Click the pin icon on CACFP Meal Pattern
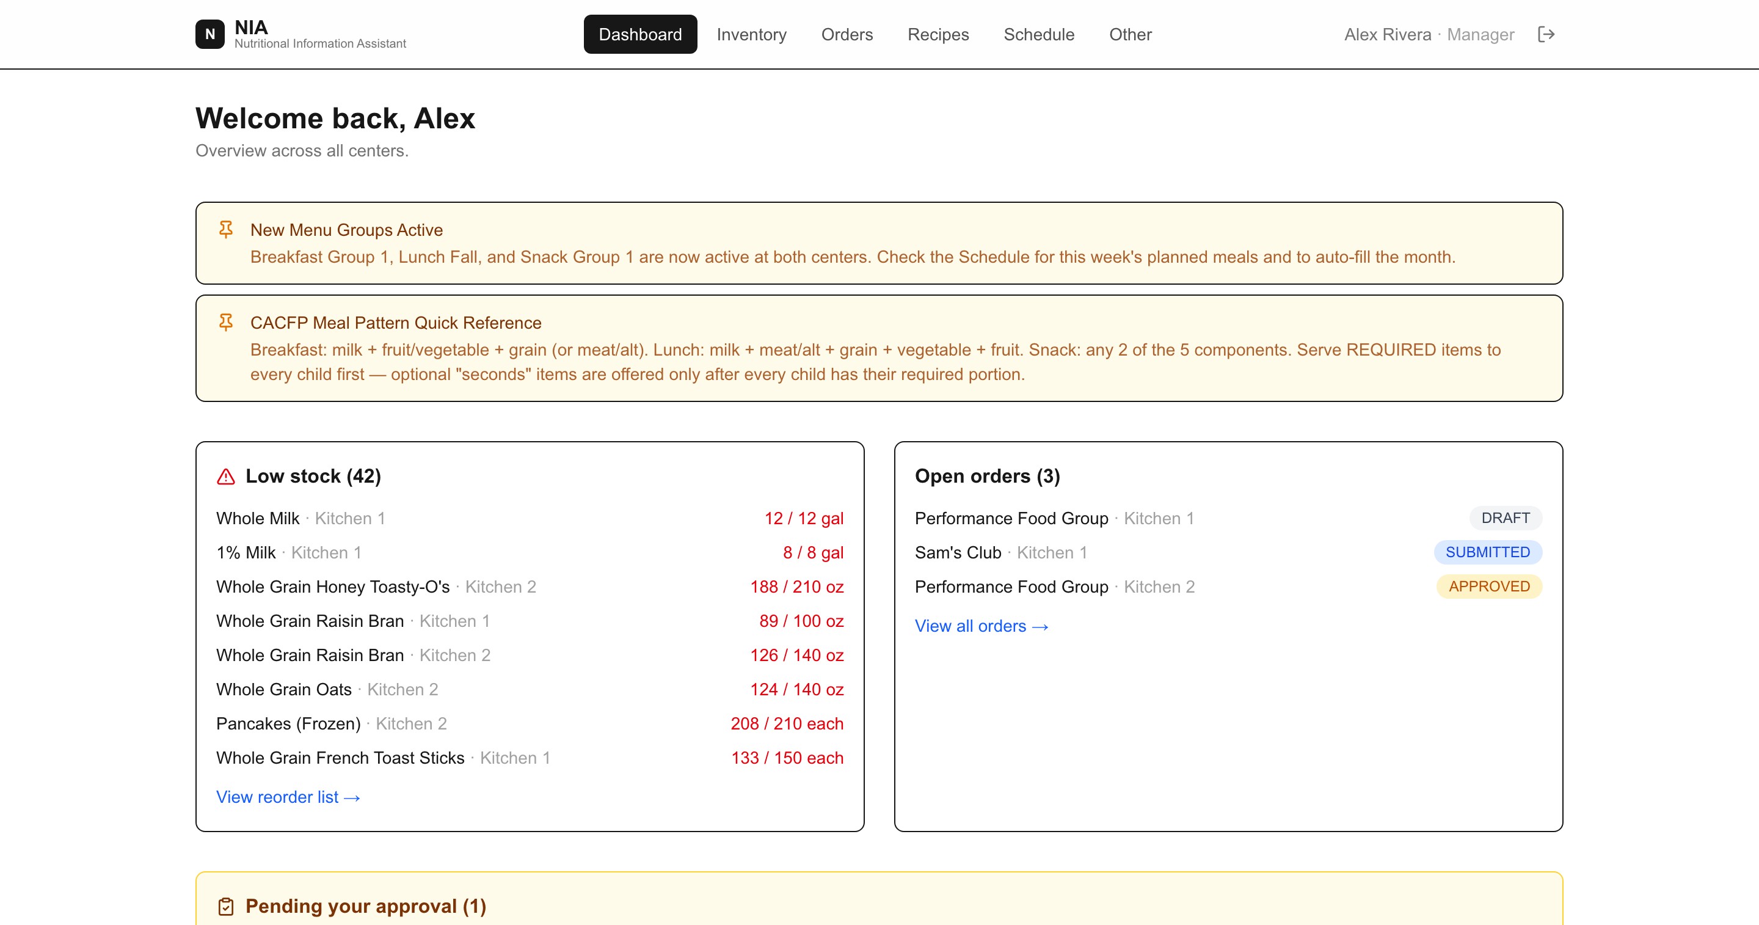 click(x=226, y=323)
